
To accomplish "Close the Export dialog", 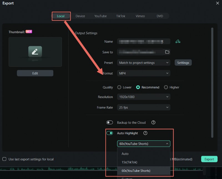I will [x=218, y=3].
